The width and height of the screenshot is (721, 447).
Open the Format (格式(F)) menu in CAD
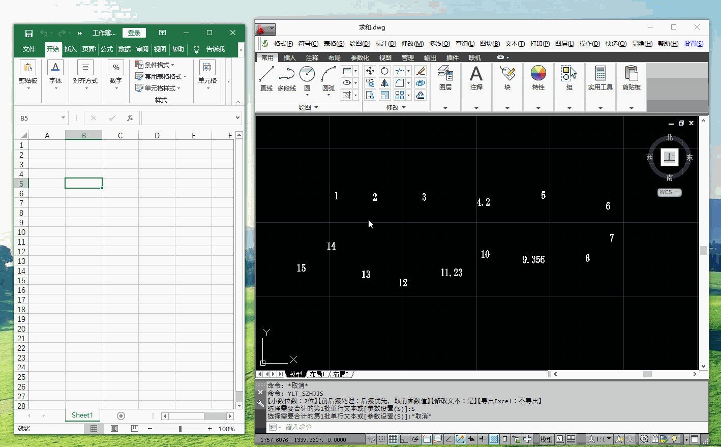(x=283, y=44)
